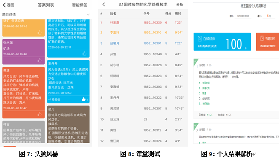
Task: Click the 6分 score value
Action: pos(269,16)
